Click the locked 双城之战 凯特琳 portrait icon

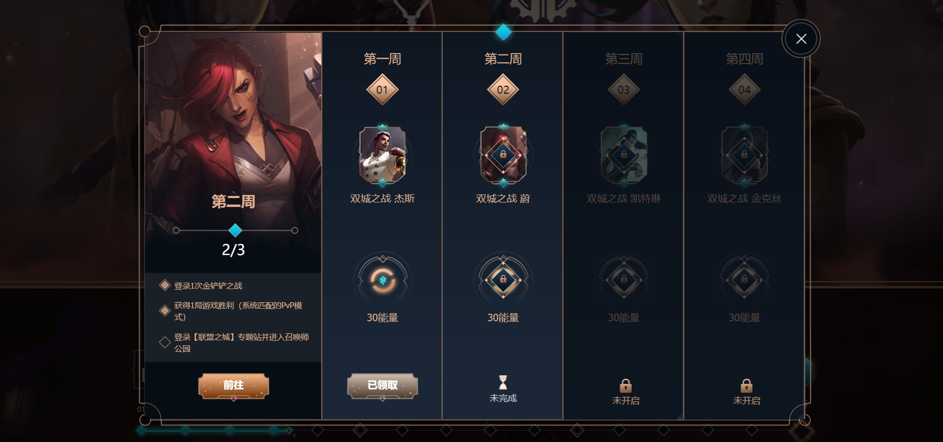click(x=624, y=155)
